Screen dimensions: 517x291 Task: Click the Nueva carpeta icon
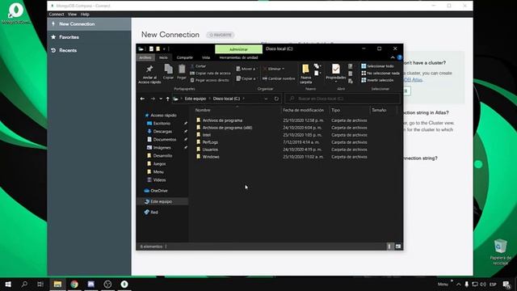pyautogui.click(x=305, y=69)
